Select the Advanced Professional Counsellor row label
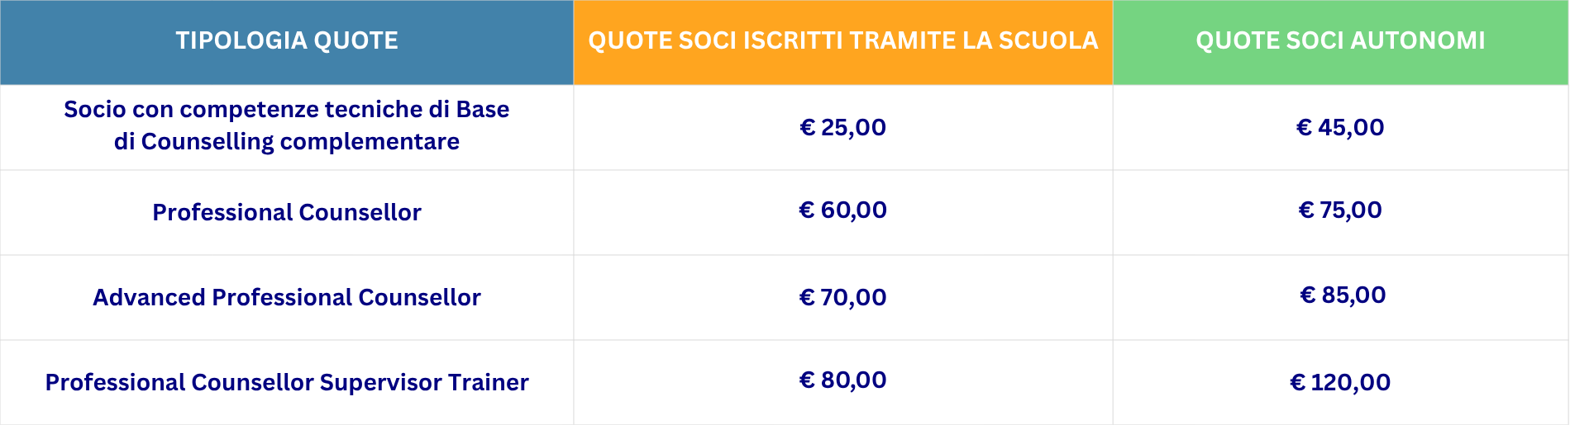This screenshot has width=1570, height=425. point(286,297)
